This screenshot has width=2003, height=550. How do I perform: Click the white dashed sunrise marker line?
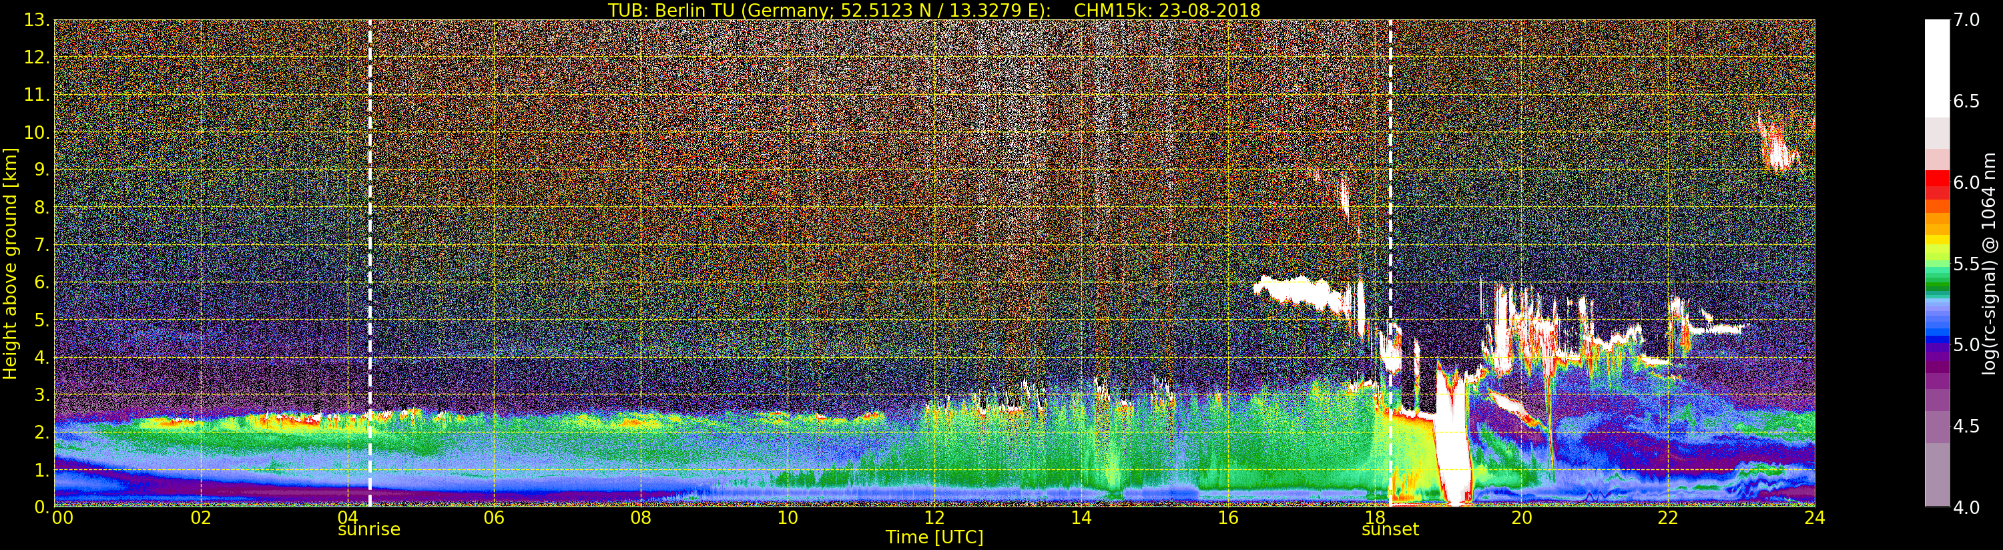369,263
